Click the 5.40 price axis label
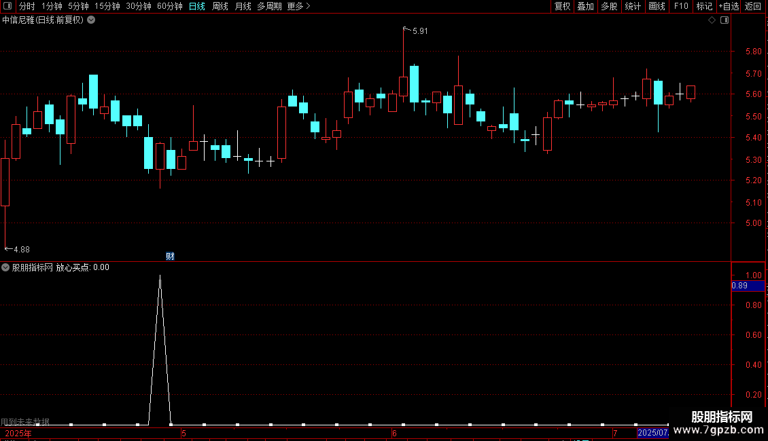The height and width of the screenshot is (441, 768). [x=753, y=138]
